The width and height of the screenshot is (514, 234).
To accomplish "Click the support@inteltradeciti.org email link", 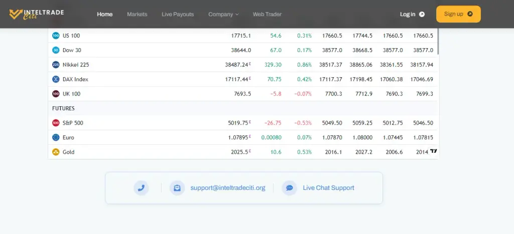I will pyautogui.click(x=228, y=188).
